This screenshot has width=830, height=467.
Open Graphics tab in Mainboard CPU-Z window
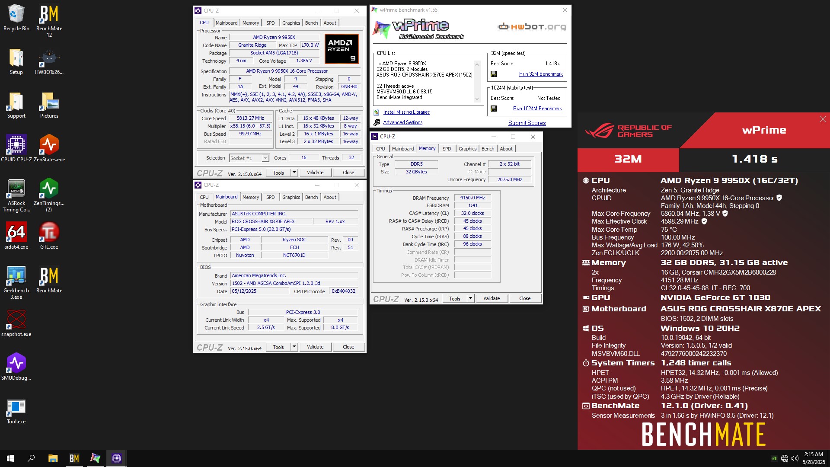pyautogui.click(x=291, y=197)
